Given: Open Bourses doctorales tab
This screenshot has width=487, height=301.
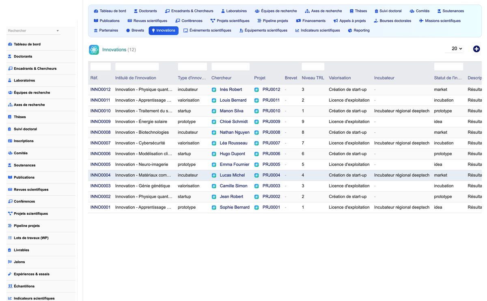Looking at the screenshot, I should click(x=392, y=21).
